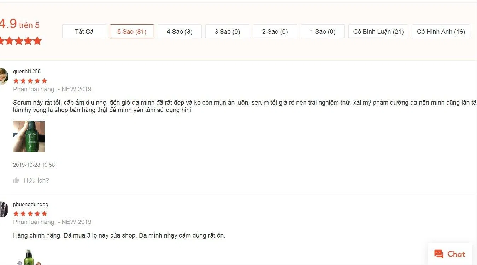Click the username quenhi1205
This screenshot has width=477, height=265.
[27, 71]
